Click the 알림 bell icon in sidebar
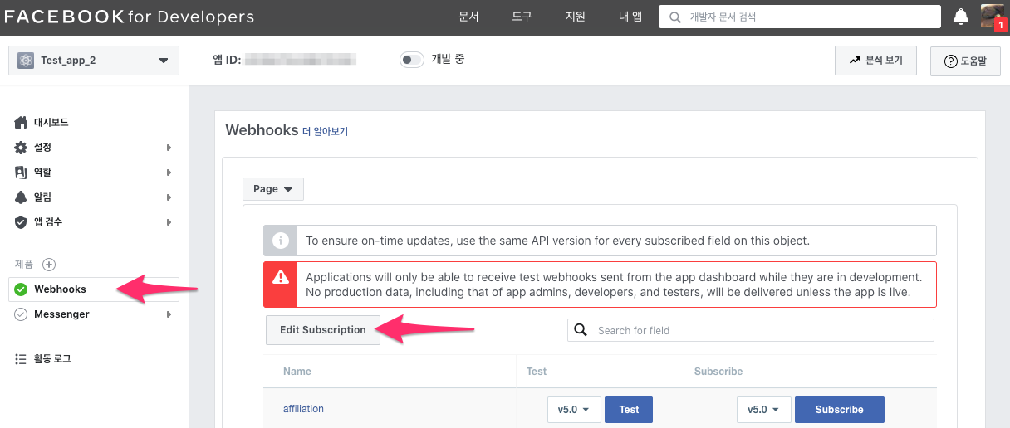Image resolution: width=1010 pixels, height=428 pixels. click(22, 197)
